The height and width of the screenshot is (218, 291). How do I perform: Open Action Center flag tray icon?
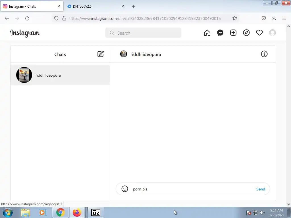[x=249, y=213]
